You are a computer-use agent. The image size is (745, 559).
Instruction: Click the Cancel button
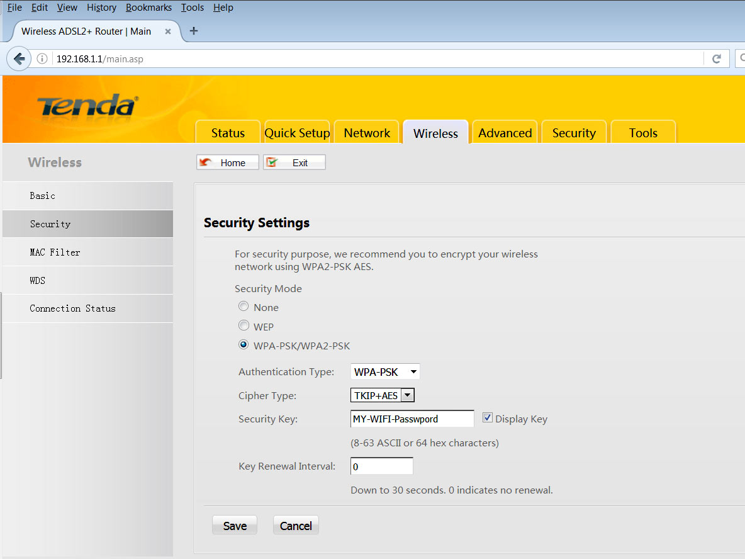pos(296,525)
